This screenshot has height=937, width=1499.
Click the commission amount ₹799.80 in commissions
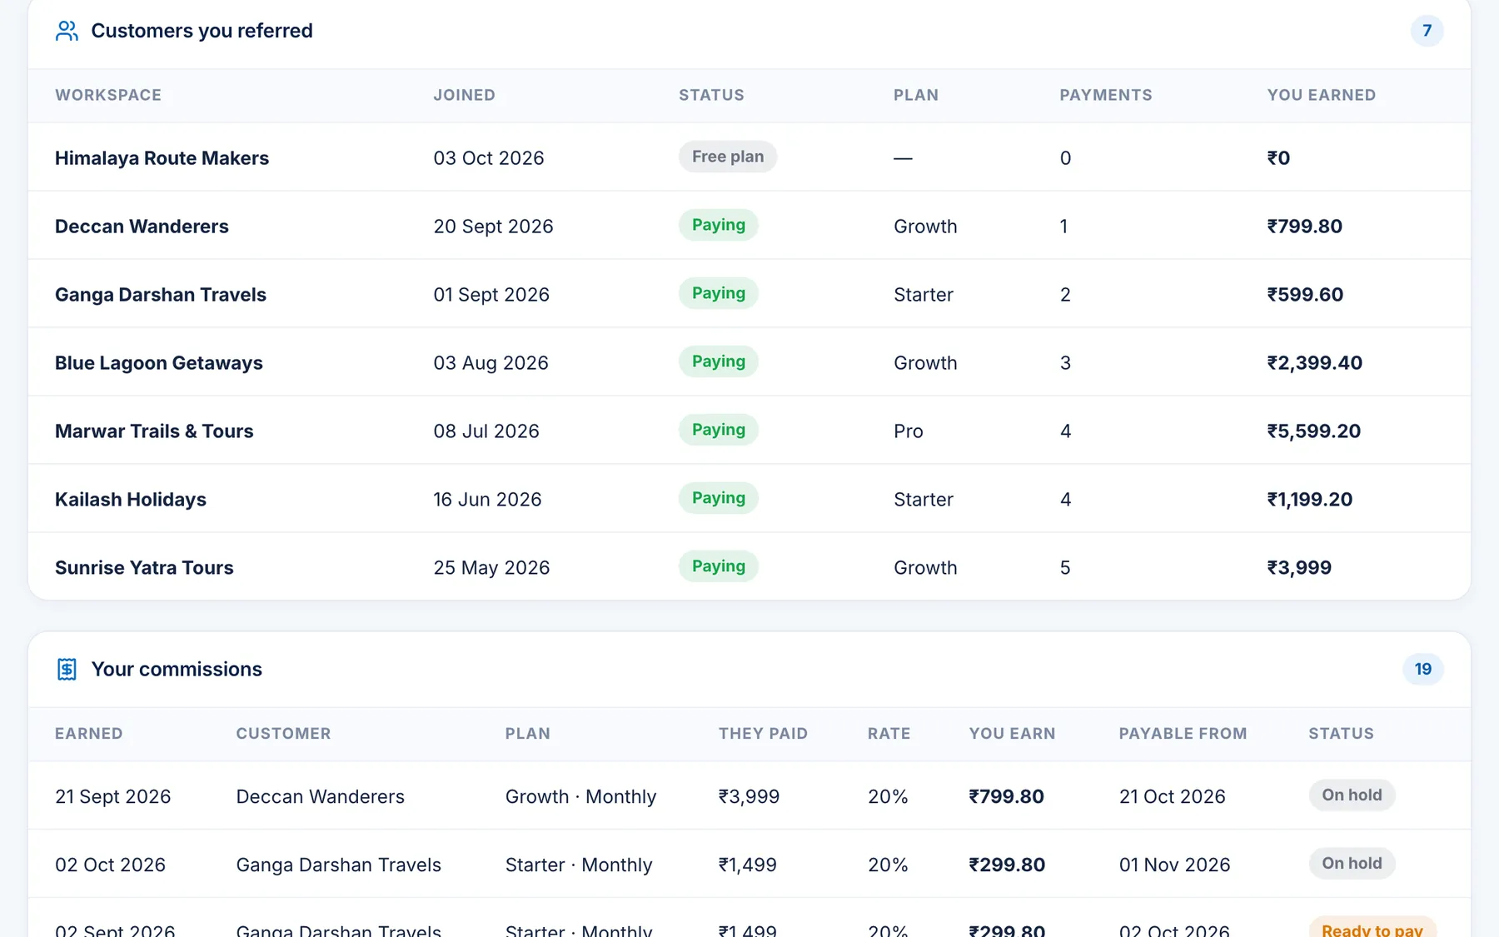pyautogui.click(x=1006, y=797)
